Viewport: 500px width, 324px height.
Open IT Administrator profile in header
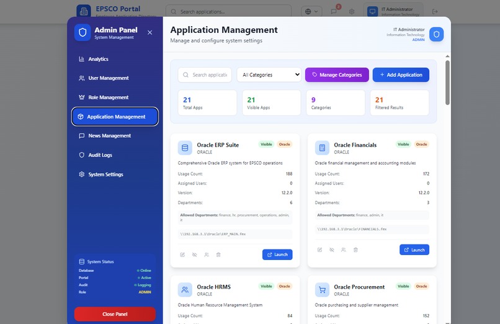pyautogui.click(x=393, y=11)
